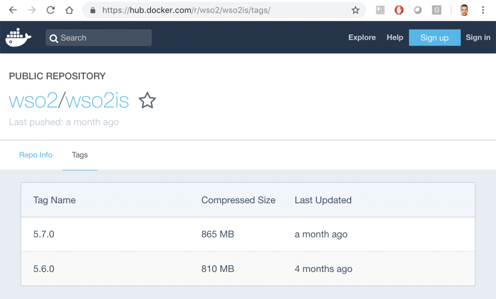Switch to the Repo Info tab
496x299 pixels.
36,155
